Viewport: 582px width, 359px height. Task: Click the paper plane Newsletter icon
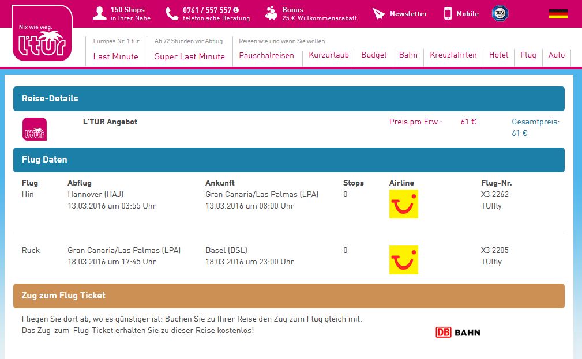(378, 14)
